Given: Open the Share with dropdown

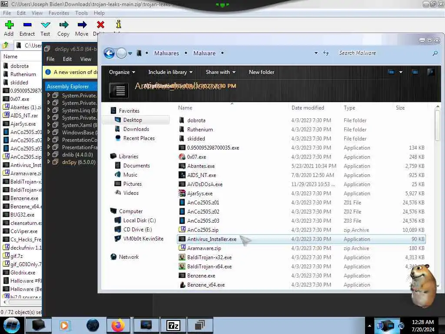Looking at the screenshot, I should pyautogui.click(x=220, y=72).
